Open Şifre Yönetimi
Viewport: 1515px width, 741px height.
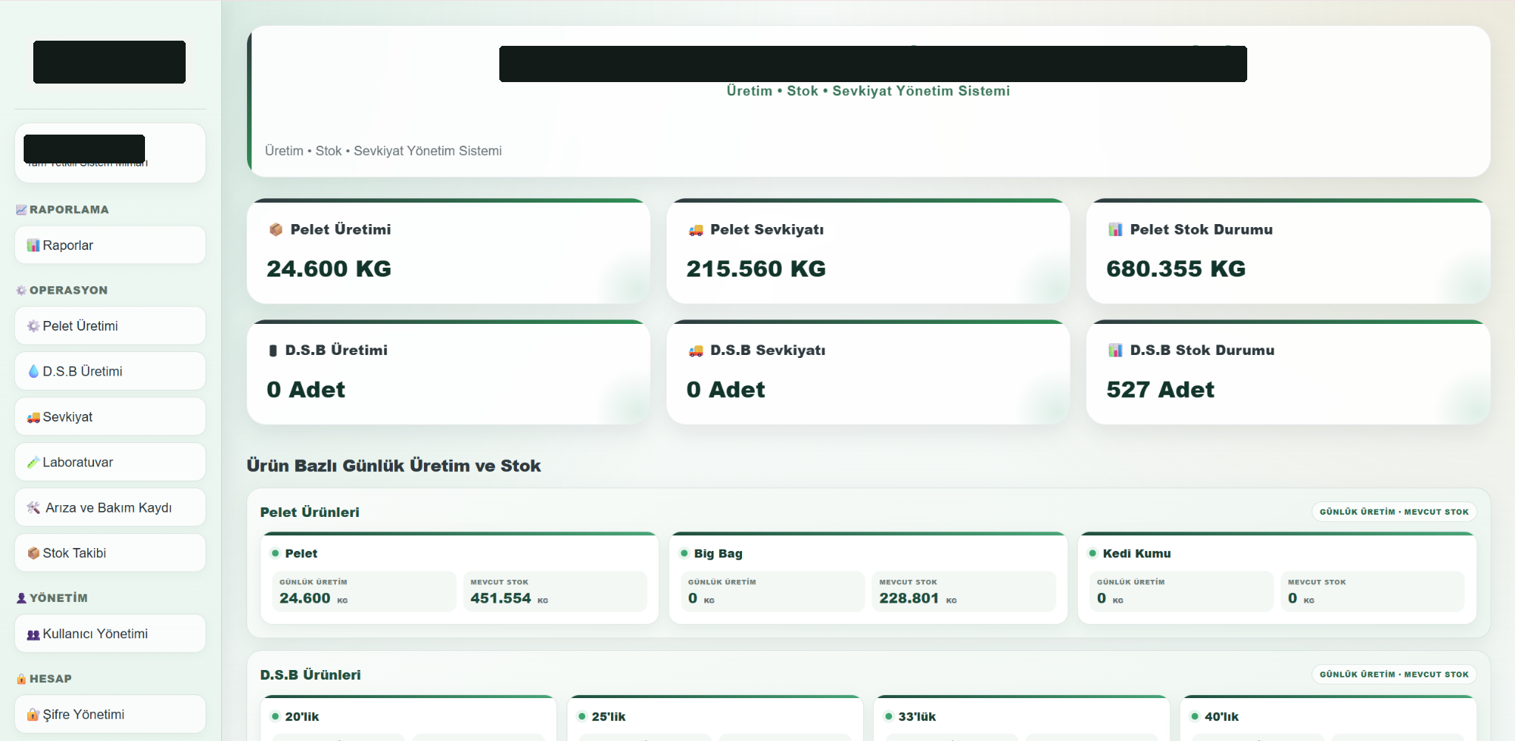tap(110, 714)
